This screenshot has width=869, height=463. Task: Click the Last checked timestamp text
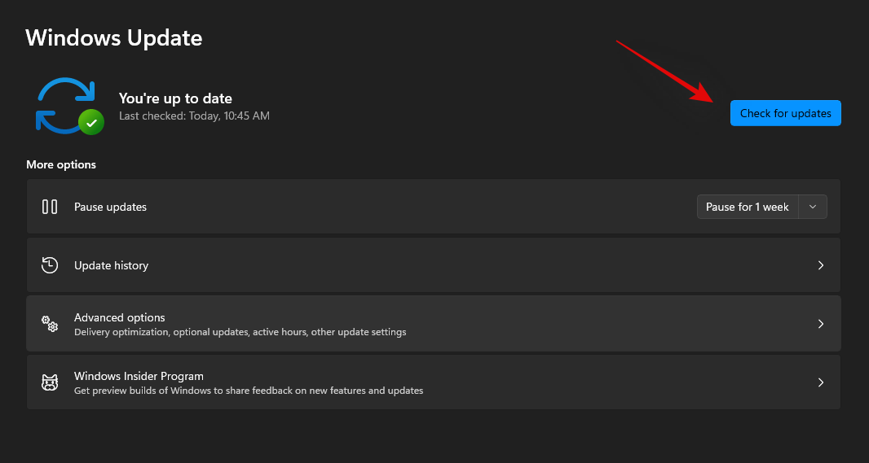click(194, 116)
